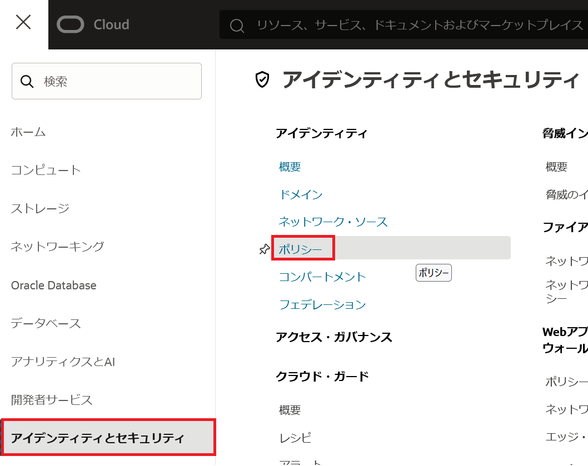This screenshot has height=466, width=588.
Task: Open Oracle Database category
Action: (x=53, y=285)
